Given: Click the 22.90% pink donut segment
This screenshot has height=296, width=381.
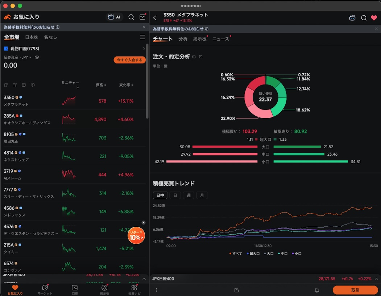Looking at the screenshot, I should (260, 112).
